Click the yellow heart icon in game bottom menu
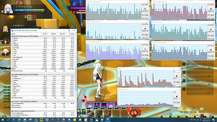The image size is (217, 122). click(x=159, y=116)
